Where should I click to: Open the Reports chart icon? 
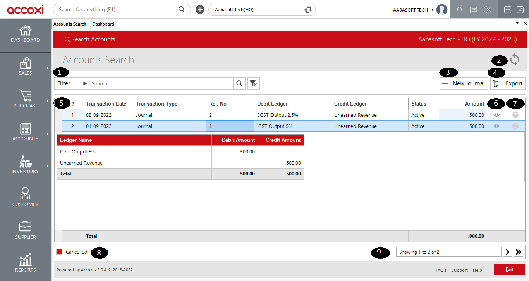click(25, 259)
